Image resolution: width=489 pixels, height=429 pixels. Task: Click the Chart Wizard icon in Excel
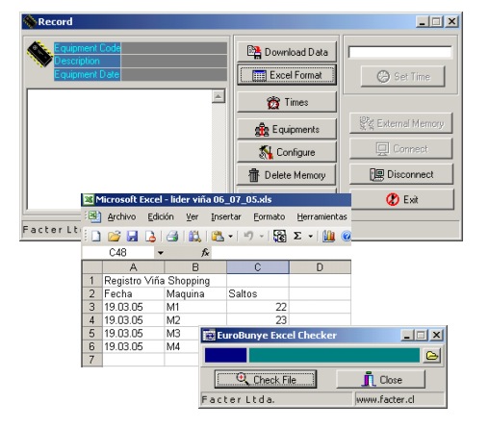click(328, 237)
